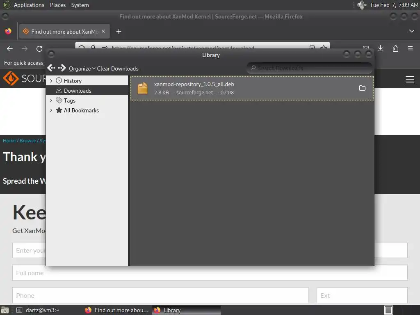Follow the Browse breadcrumb link
The width and height of the screenshot is (420, 315).
[27, 141]
